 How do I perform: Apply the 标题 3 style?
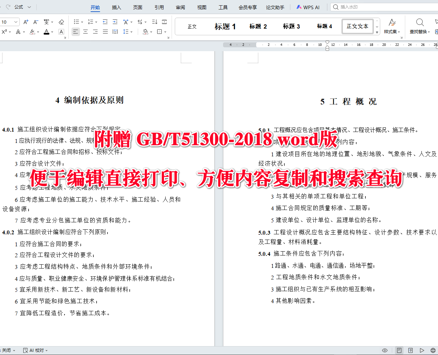[x=291, y=26]
